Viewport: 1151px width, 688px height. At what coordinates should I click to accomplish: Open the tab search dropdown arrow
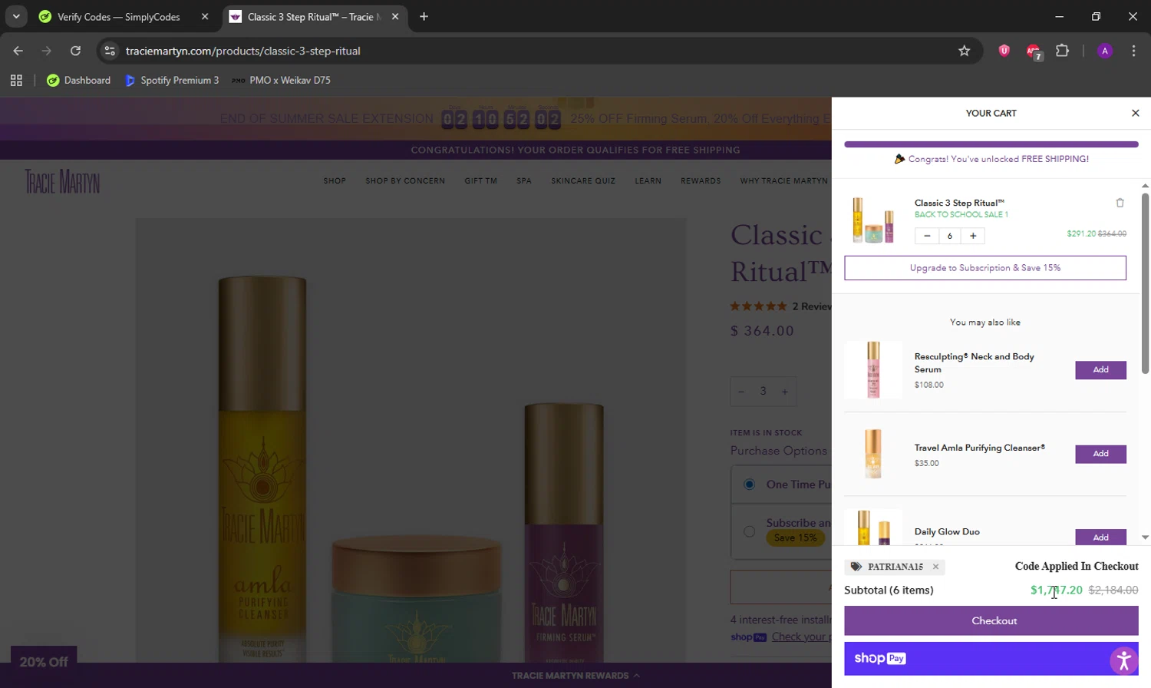(16, 17)
